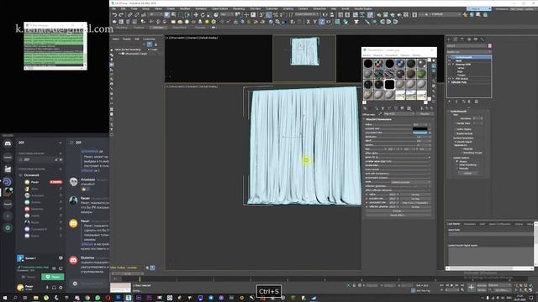Viewport: 538px width, 302px height.
Task: Open the Hierarchy command panel tab
Action: [462, 39]
